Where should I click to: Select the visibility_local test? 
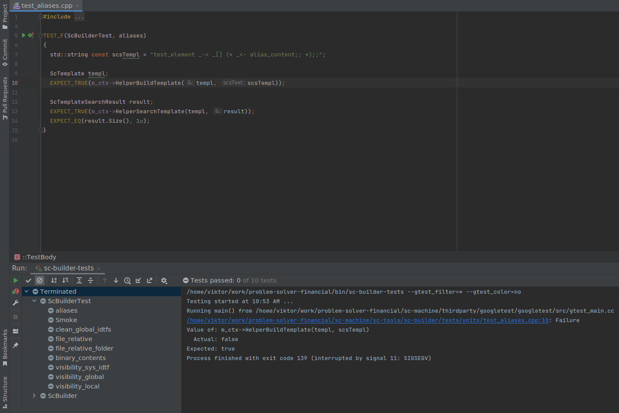pos(78,386)
